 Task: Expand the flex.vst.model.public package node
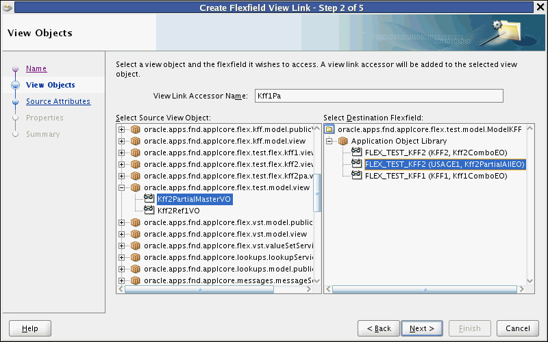(121, 222)
